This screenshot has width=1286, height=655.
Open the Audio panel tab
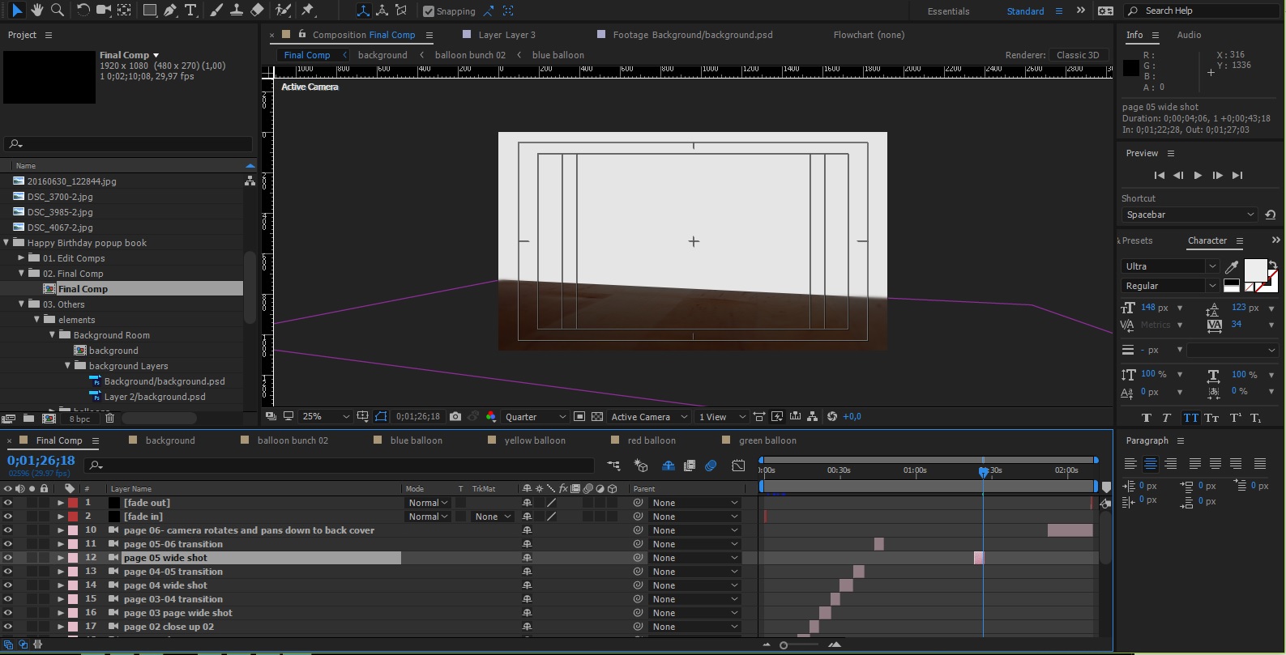[1189, 35]
